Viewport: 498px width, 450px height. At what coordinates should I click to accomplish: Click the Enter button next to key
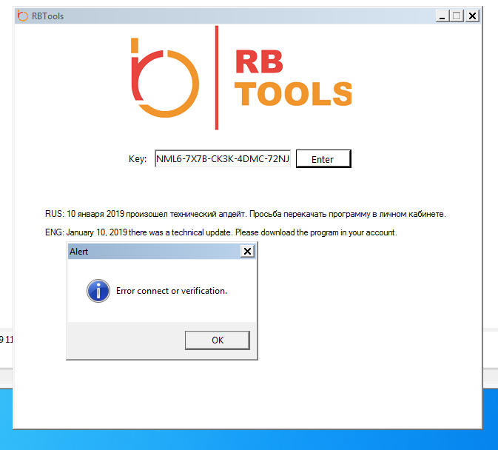[x=323, y=159]
